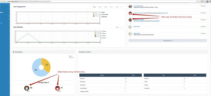Uncheck the likes checkbox
Image resolution: width=211 pixels, height=96 pixels.
pos(102,12)
